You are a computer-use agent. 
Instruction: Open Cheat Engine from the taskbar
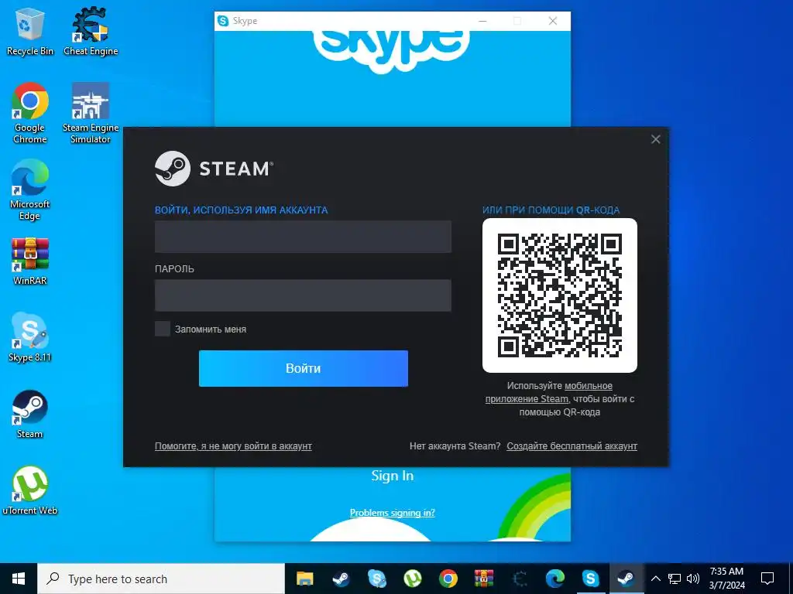520,579
